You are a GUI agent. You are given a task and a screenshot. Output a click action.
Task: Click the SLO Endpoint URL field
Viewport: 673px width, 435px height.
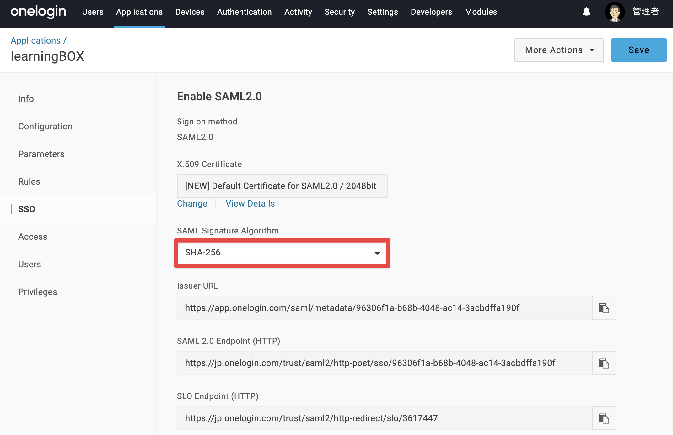[x=385, y=418]
